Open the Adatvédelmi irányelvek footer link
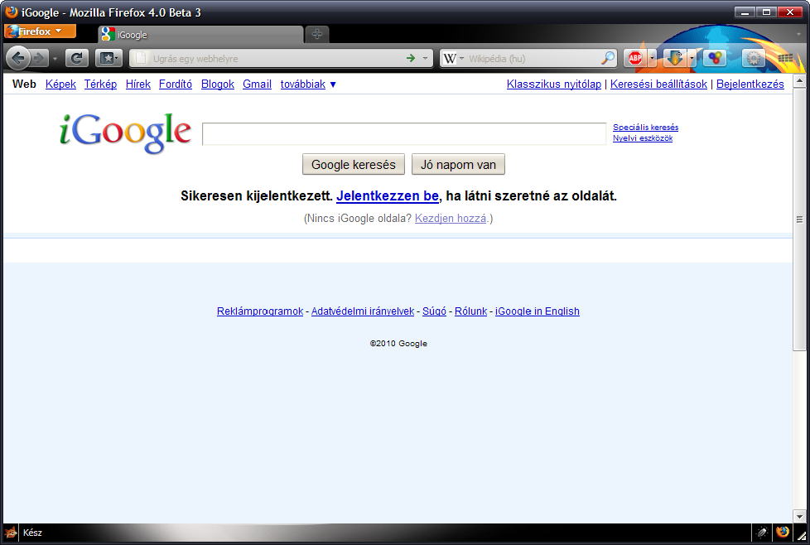810x545 pixels. click(363, 311)
